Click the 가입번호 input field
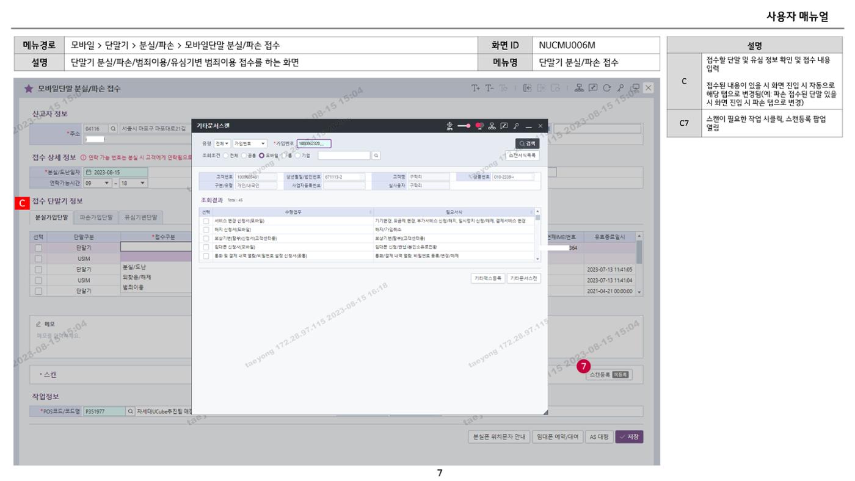The height and width of the screenshot is (481, 855). coord(314,143)
